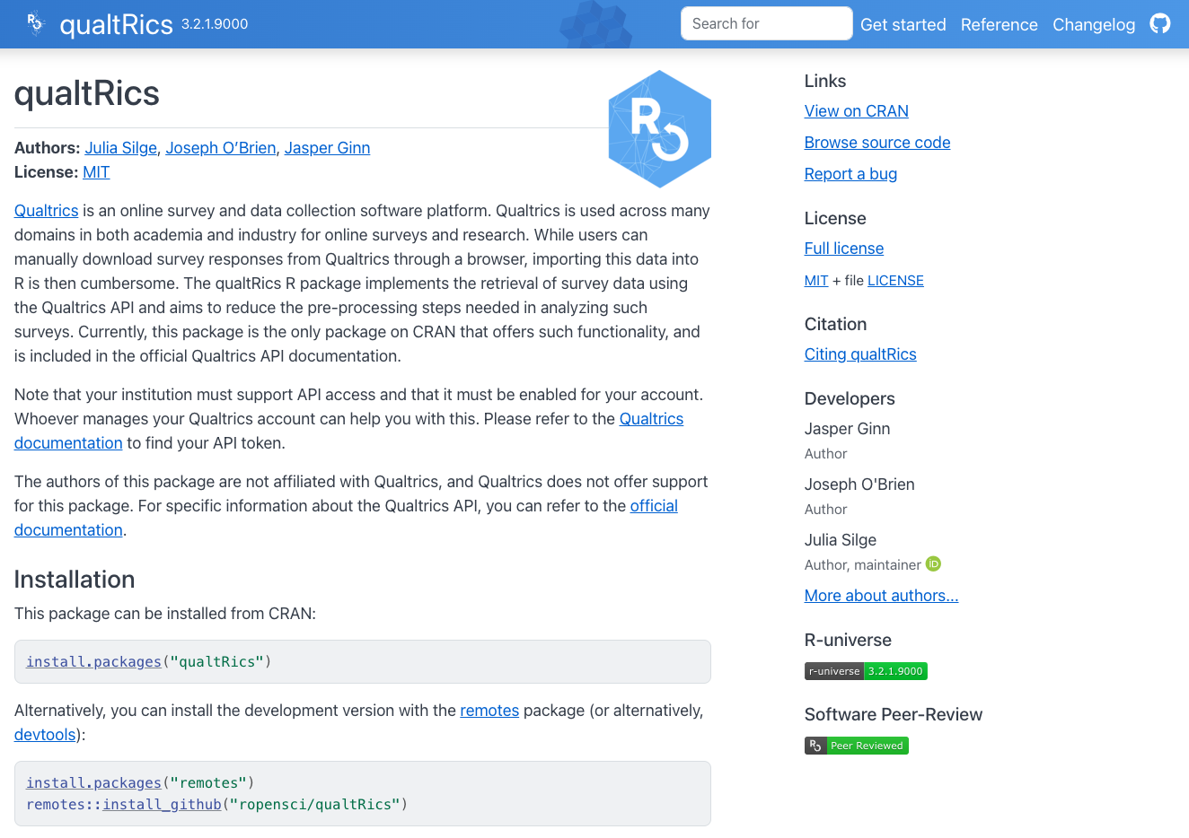Open the Full license link
The width and height of the screenshot is (1189, 838).
(843, 249)
